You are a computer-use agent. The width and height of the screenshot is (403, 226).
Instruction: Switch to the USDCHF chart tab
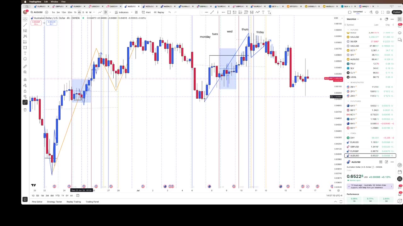95,6
